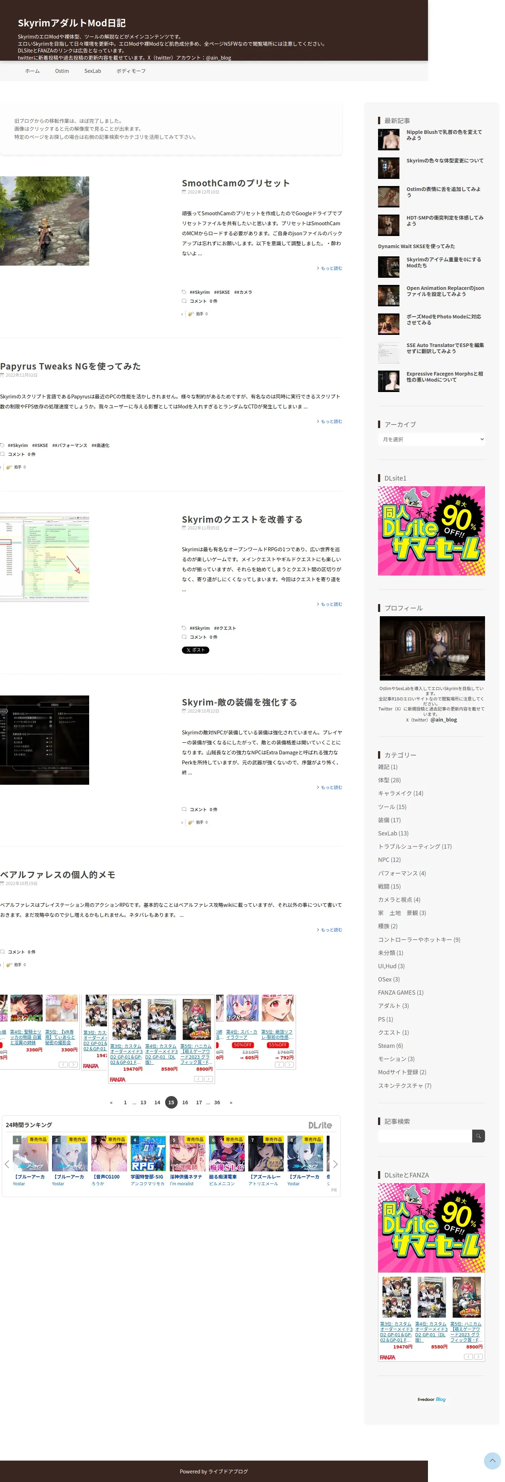Open SmoothCamのプリセット article title

(x=235, y=183)
